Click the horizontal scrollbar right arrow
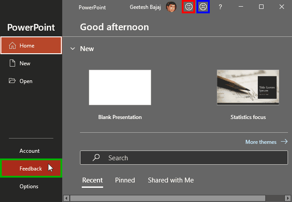 pos(288,198)
